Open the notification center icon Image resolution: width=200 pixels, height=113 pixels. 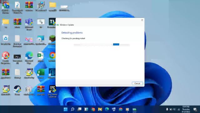pyautogui.click(x=195, y=109)
